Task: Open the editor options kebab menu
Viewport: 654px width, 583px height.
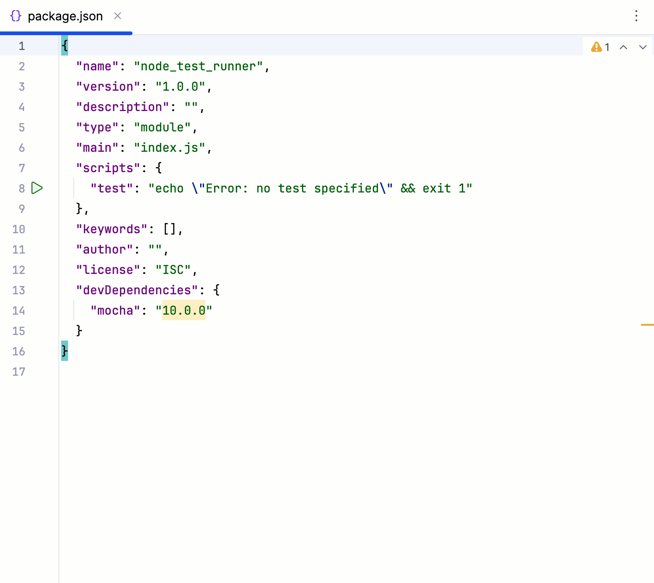Action: tap(636, 16)
